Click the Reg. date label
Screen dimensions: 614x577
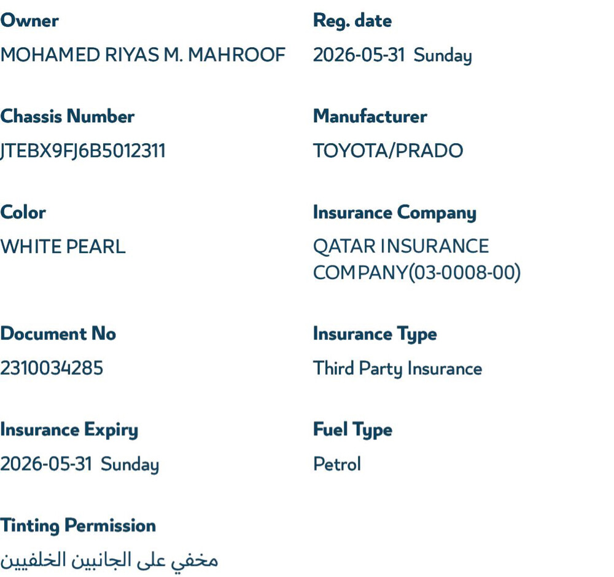(x=352, y=21)
